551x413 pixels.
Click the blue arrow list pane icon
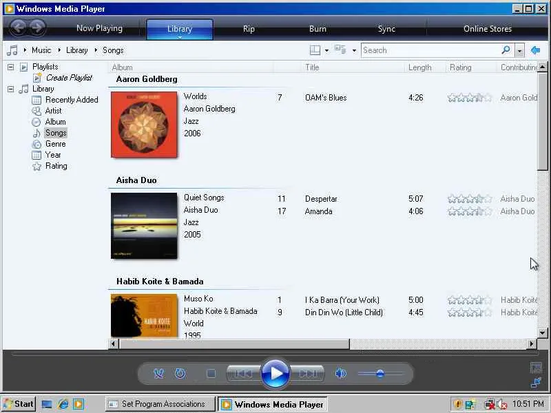(x=536, y=50)
